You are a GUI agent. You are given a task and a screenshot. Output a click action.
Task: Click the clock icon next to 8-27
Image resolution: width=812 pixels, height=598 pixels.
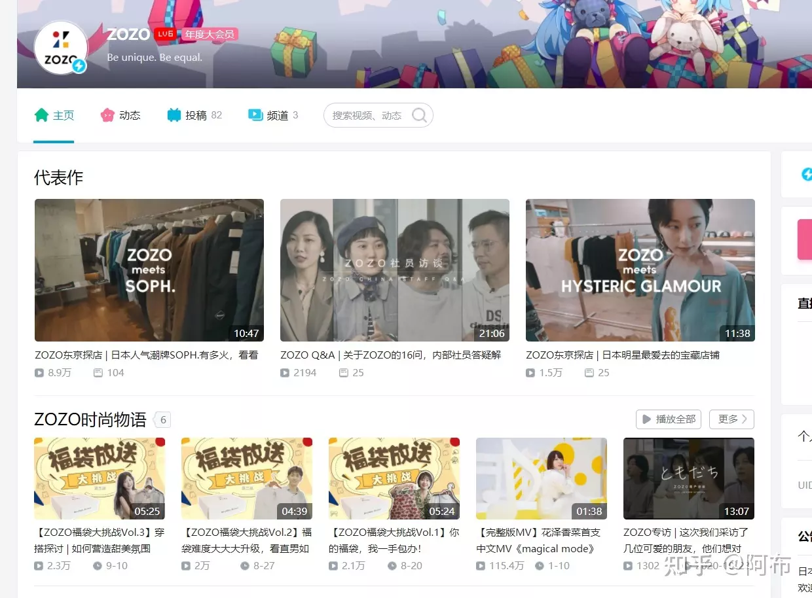pyautogui.click(x=245, y=566)
